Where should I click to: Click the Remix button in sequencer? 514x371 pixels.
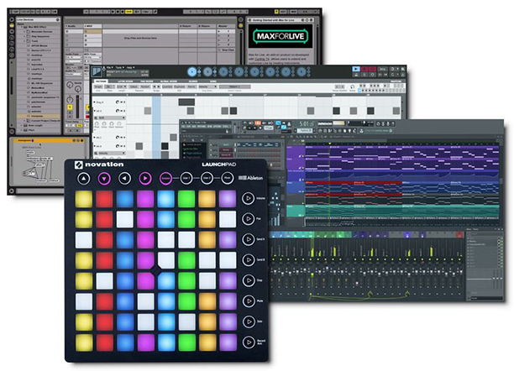[191, 86]
